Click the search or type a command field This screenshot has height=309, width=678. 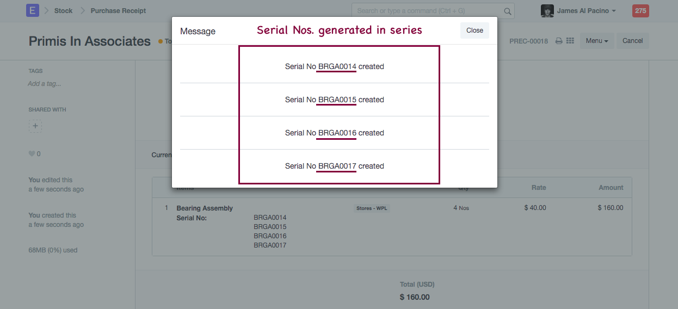coord(427,11)
